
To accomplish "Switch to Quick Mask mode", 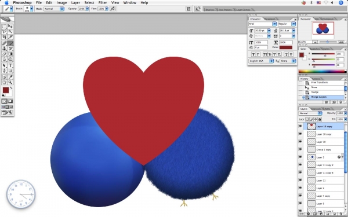I will (10, 101).
